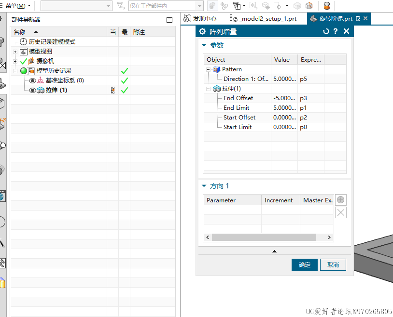This screenshot has height=317, width=393.
Task: Click the orange cube icon in top toolbar
Action: point(309,6)
